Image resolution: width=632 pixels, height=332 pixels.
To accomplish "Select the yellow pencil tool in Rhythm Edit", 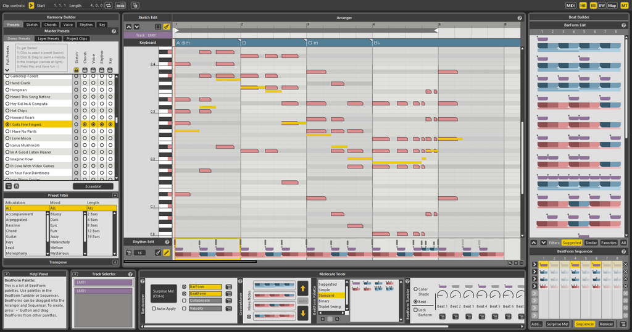I will click(167, 252).
